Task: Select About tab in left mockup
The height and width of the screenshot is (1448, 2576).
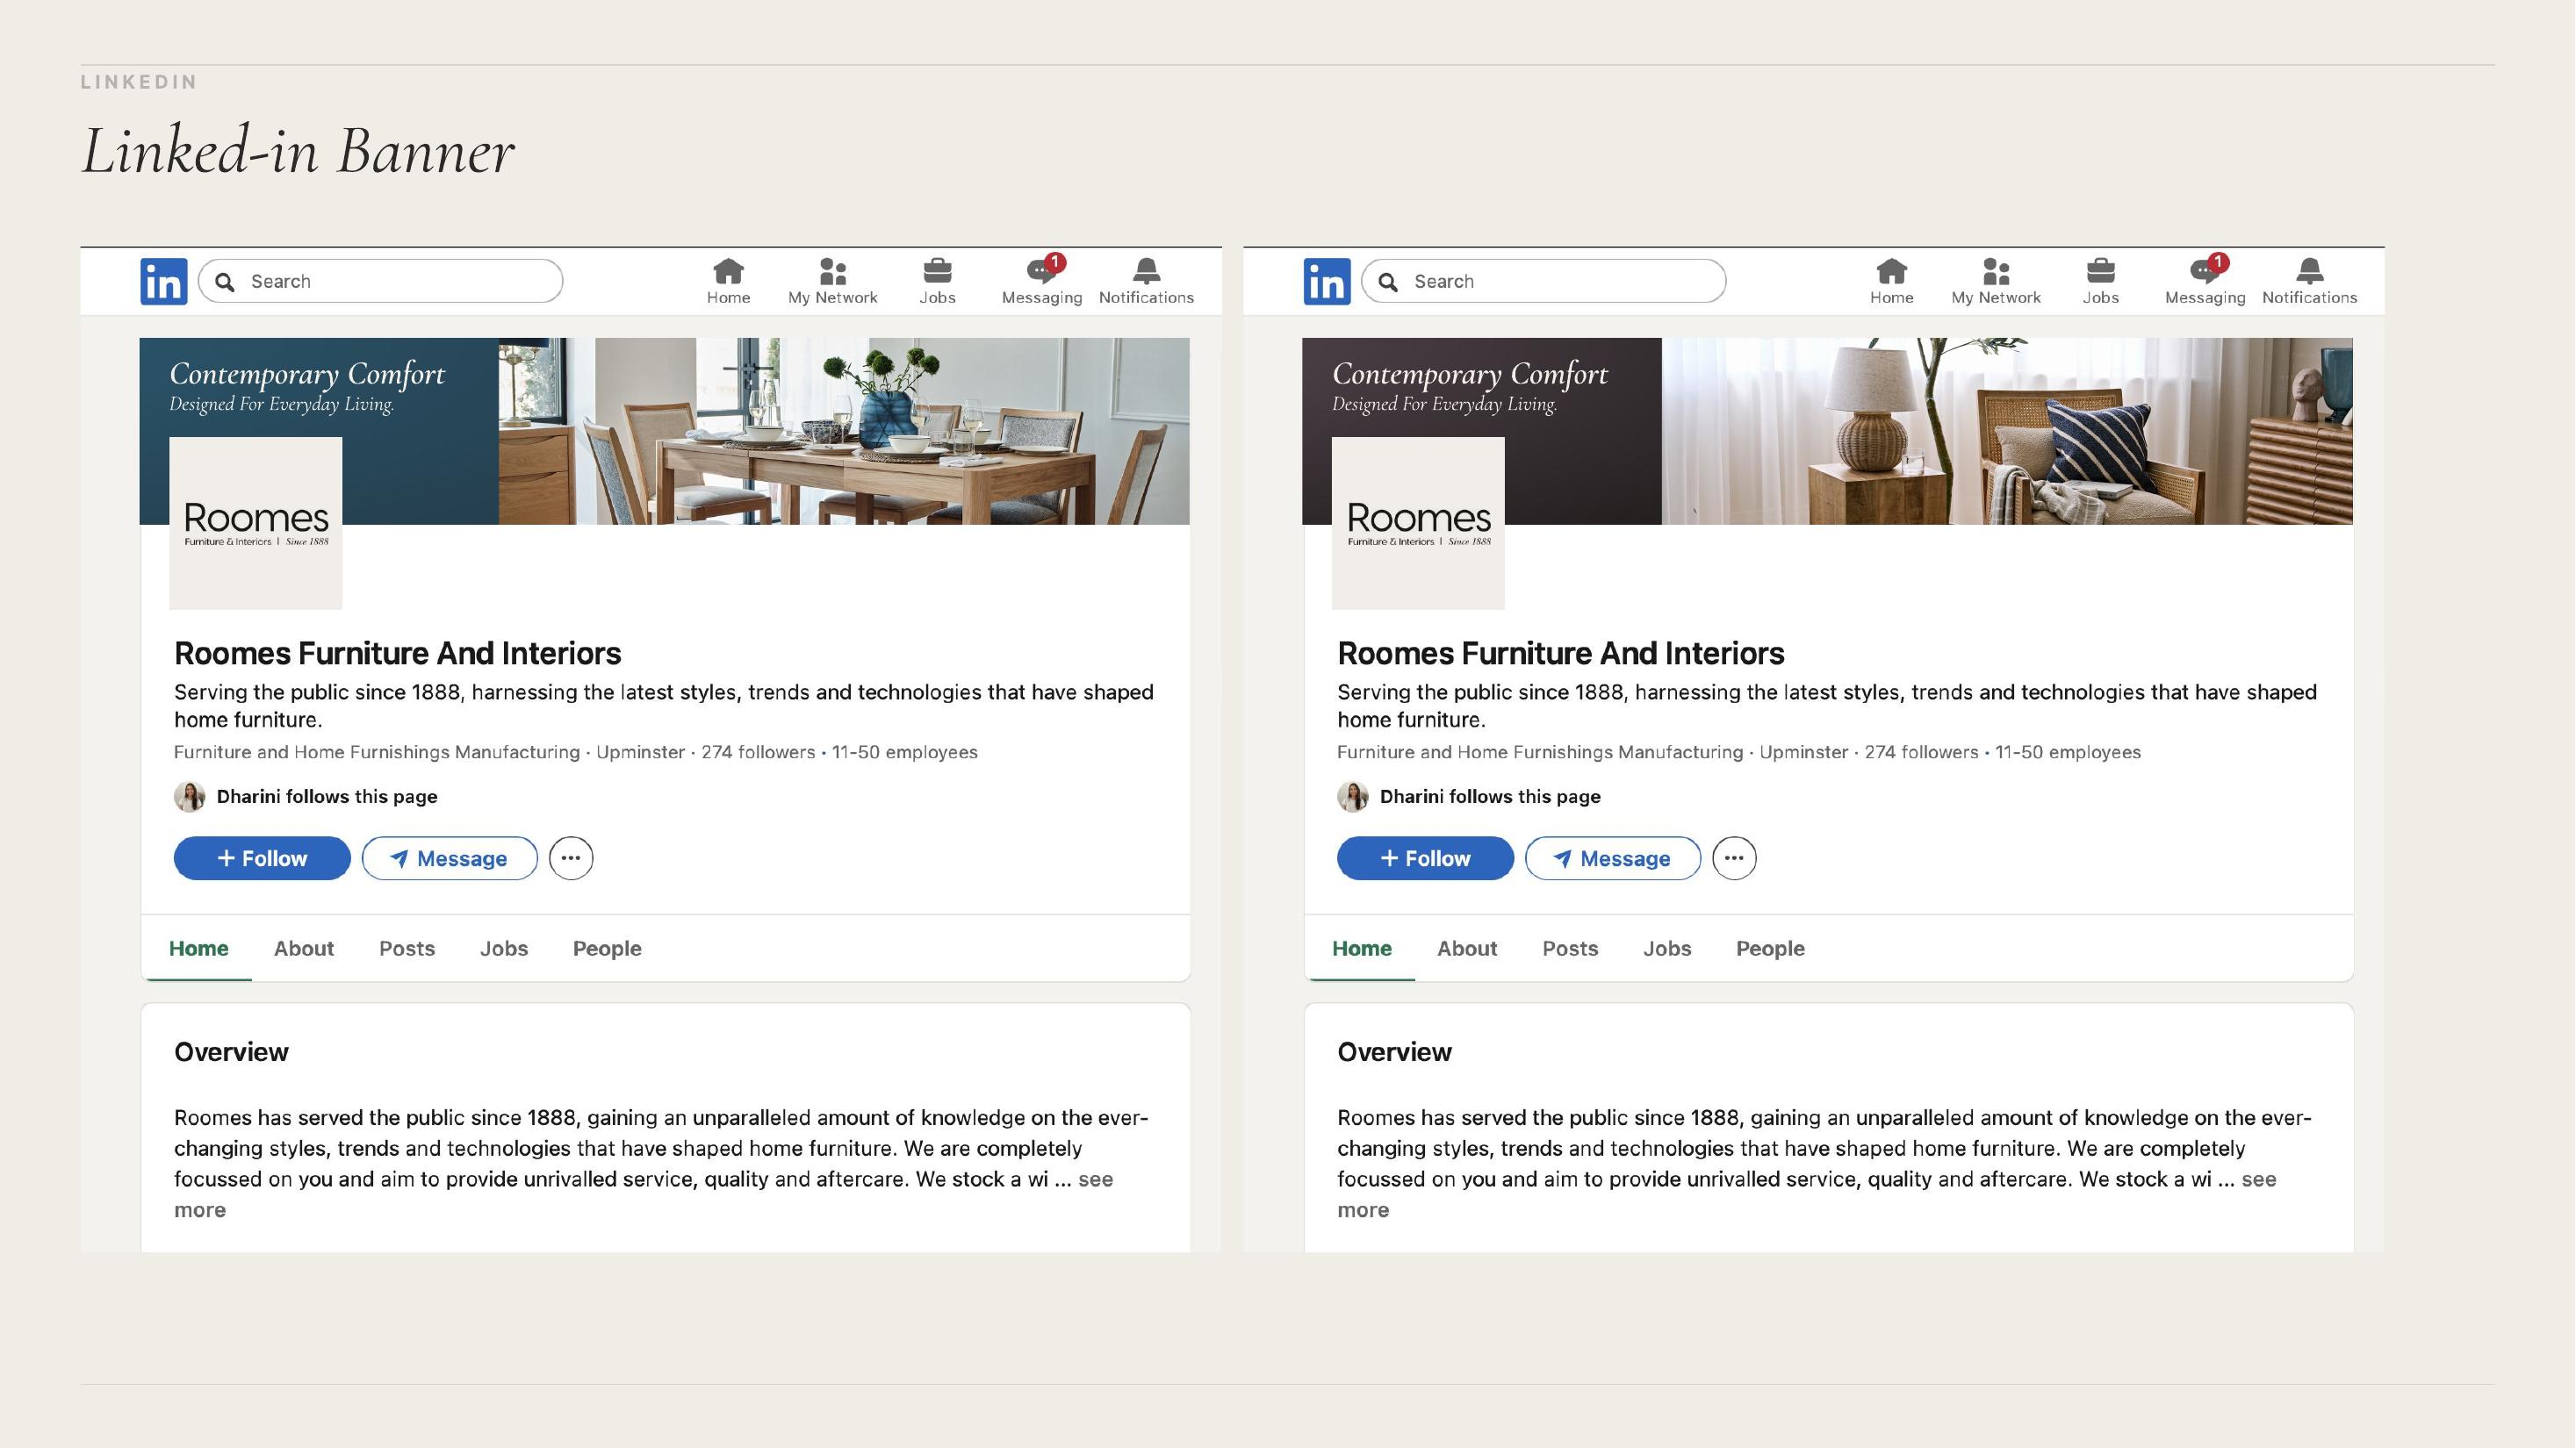Action: point(304,949)
